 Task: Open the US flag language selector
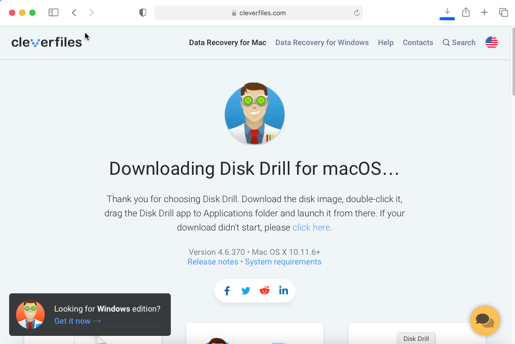click(491, 43)
